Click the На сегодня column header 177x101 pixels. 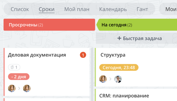point(137,25)
